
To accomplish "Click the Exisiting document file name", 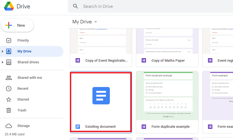I will click(100, 126).
